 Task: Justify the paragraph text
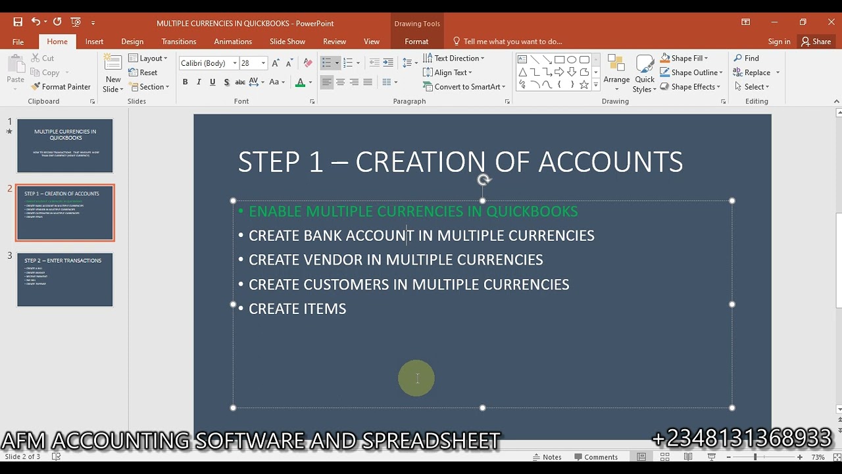[x=368, y=82]
